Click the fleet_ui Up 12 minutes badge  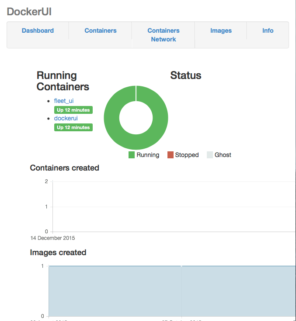(73, 110)
